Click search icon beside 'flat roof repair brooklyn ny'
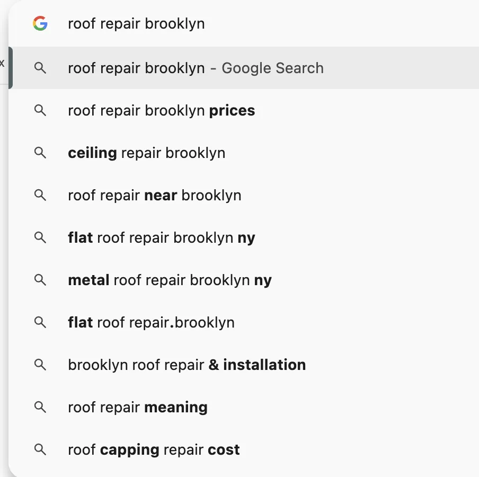 tap(40, 237)
